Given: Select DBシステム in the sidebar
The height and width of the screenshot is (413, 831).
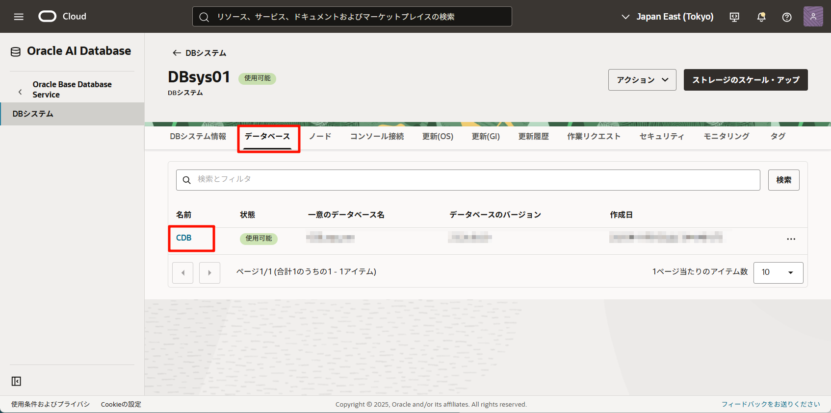Looking at the screenshot, I should 72,114.
